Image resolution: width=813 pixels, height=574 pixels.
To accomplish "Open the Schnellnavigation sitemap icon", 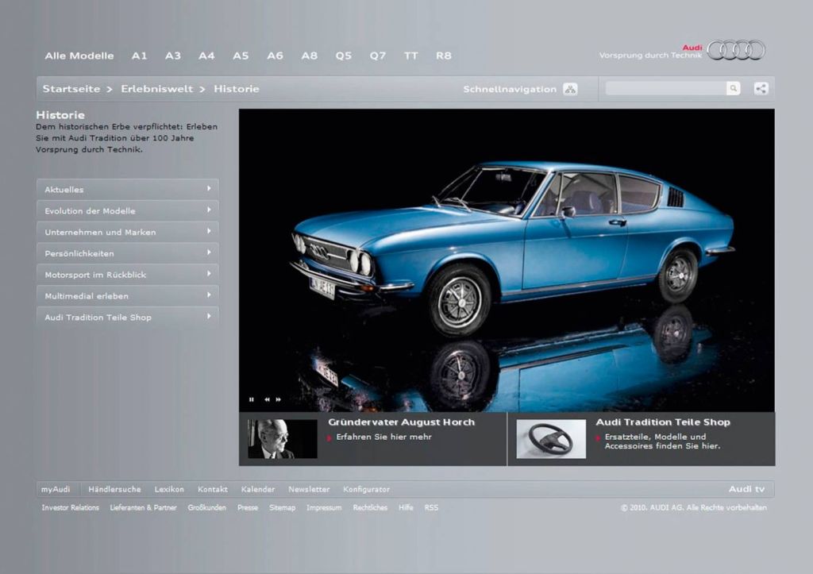I will (570, 89).
